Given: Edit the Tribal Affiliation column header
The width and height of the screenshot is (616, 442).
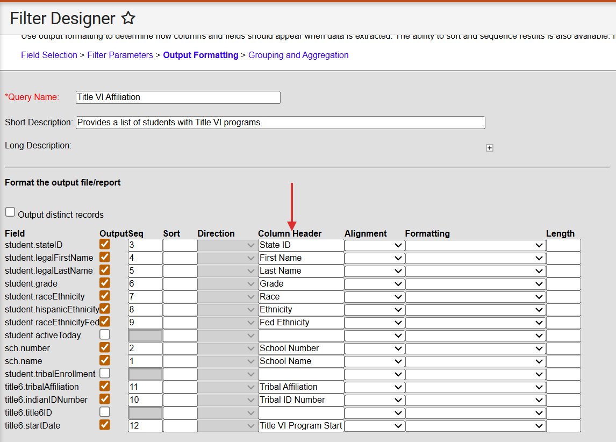Looking at the screenshot, I should (x=301, y=387).
